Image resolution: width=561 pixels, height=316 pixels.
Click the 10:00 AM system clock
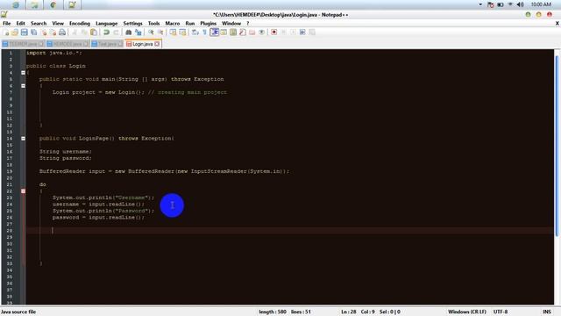coord(541,4)
